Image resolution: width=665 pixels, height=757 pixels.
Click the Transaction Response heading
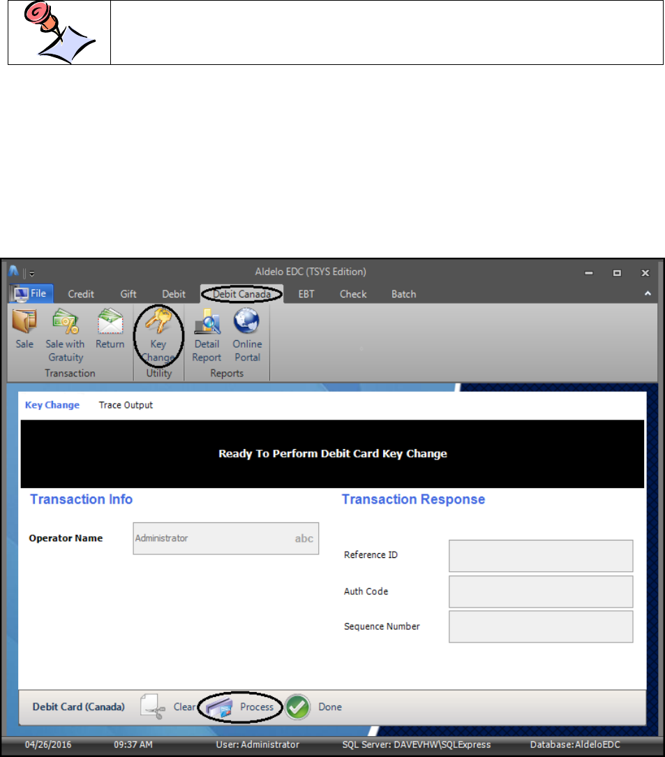click(413, 499)
